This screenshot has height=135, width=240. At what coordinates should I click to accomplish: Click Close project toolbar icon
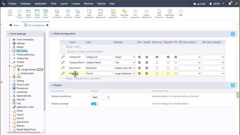click(x=37, y=13)
